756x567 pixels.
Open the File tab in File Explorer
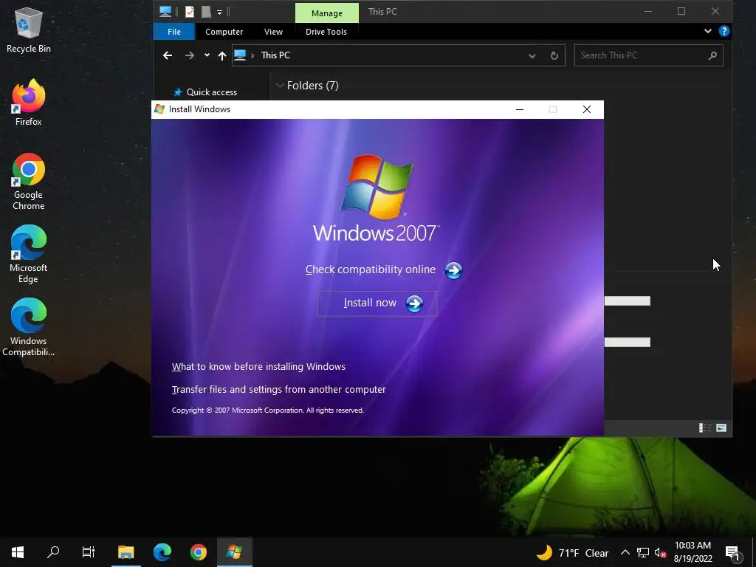pyautogui.click(x=174, y=32)
